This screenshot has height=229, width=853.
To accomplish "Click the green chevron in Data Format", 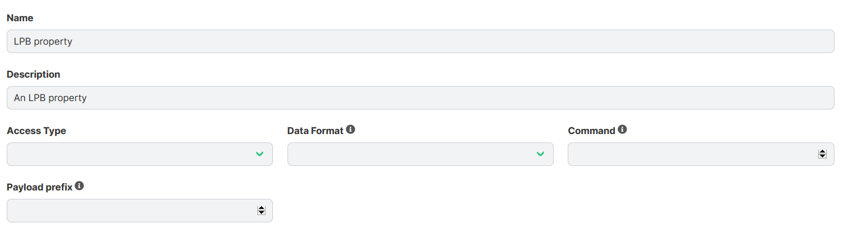I will point(540,154).
